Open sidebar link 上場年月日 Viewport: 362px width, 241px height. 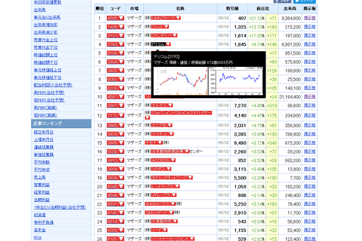coord(43,140)
